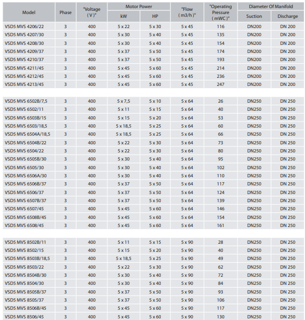Select model VSD5 MVS 6506/37
Screen dimensions: 305x320
24,192
